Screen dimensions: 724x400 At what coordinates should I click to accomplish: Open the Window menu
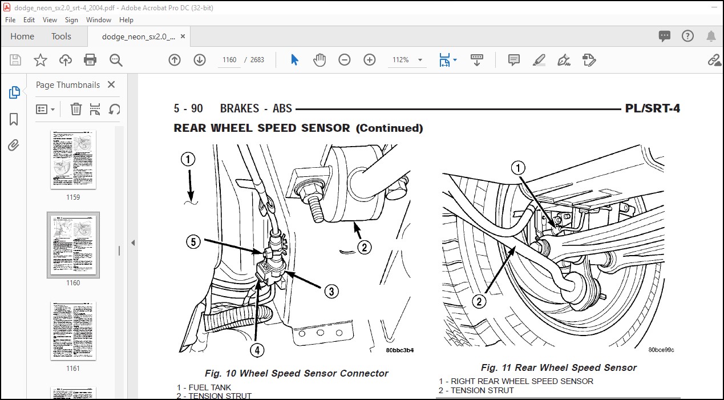click(x=99, y=19)
